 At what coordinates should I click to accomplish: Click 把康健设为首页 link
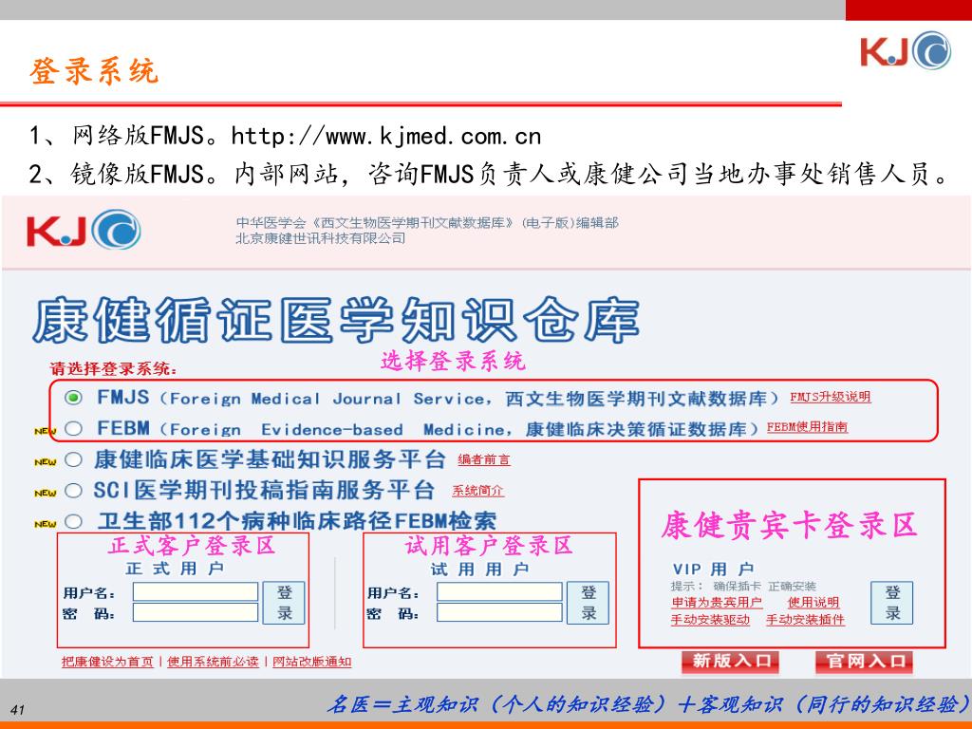click(107, 662)
